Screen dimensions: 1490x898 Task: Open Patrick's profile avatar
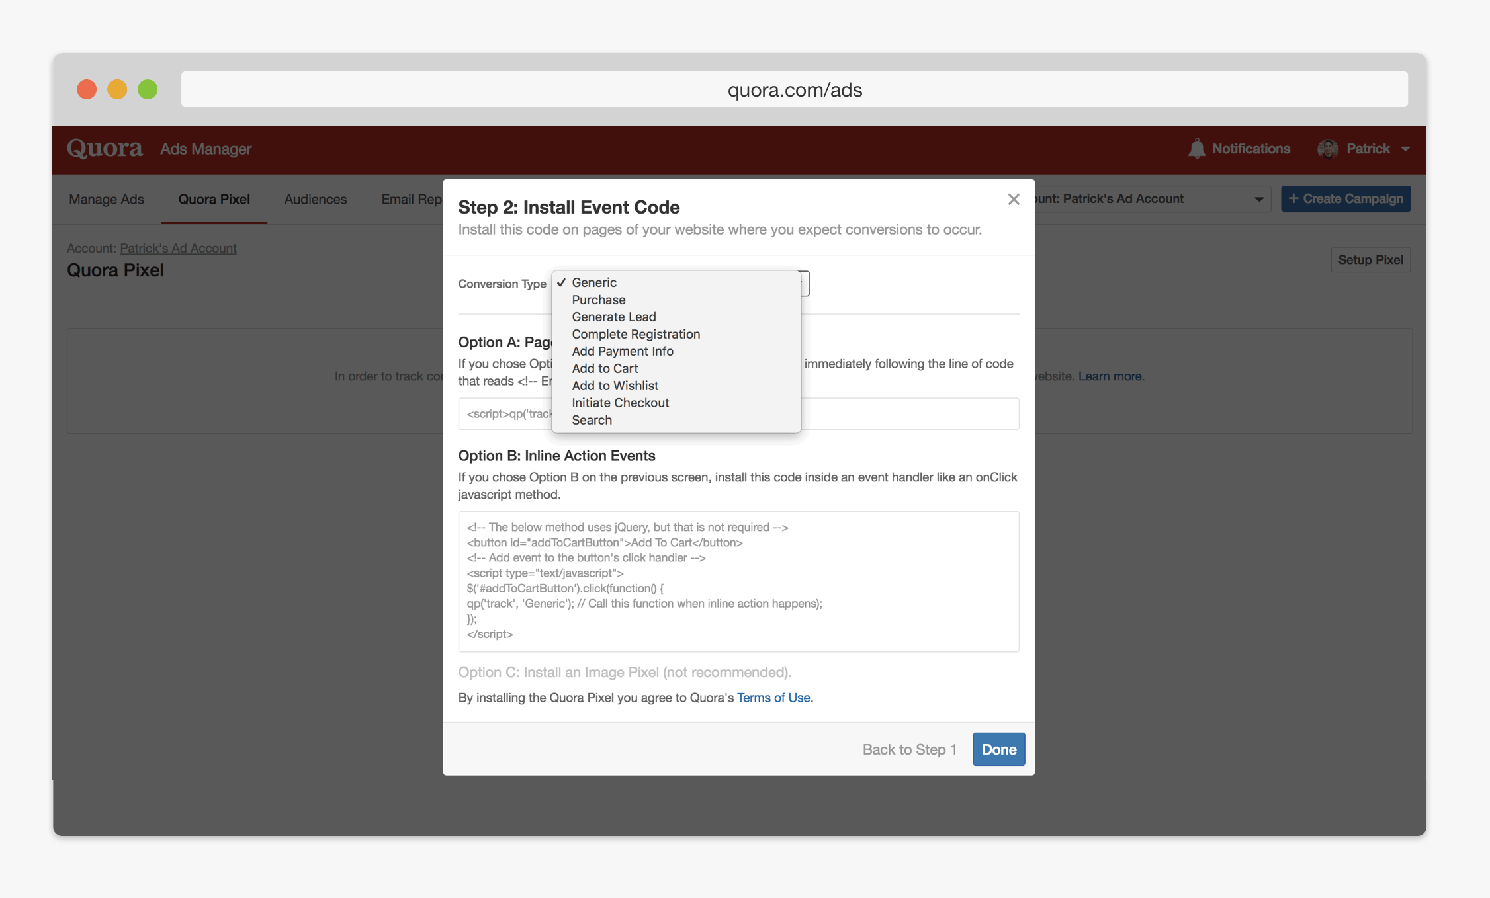[x=1327, y=149]
